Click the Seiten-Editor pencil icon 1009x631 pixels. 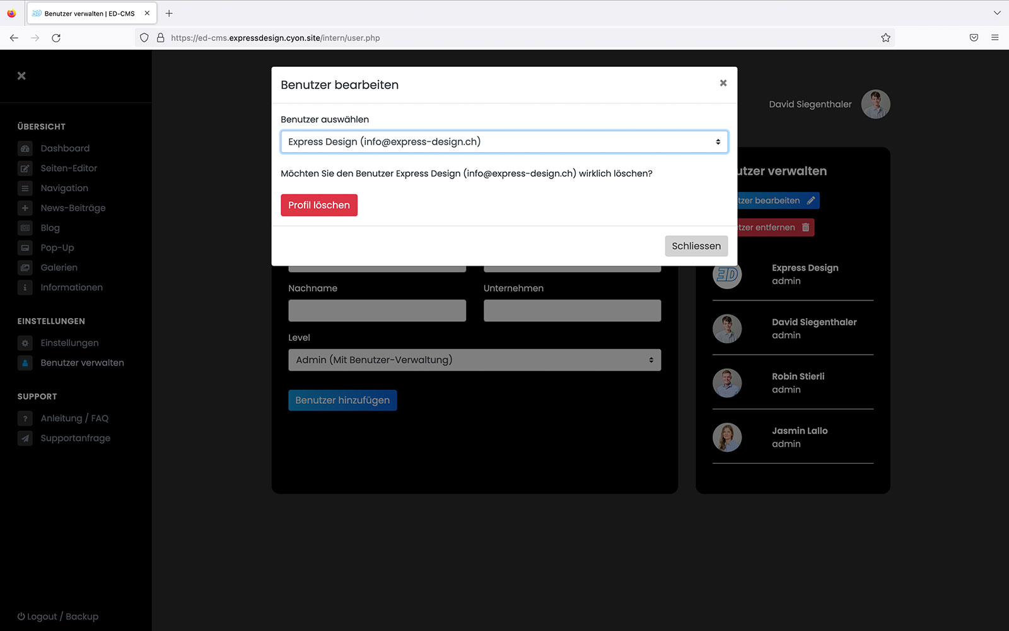[x=25, y=168]
